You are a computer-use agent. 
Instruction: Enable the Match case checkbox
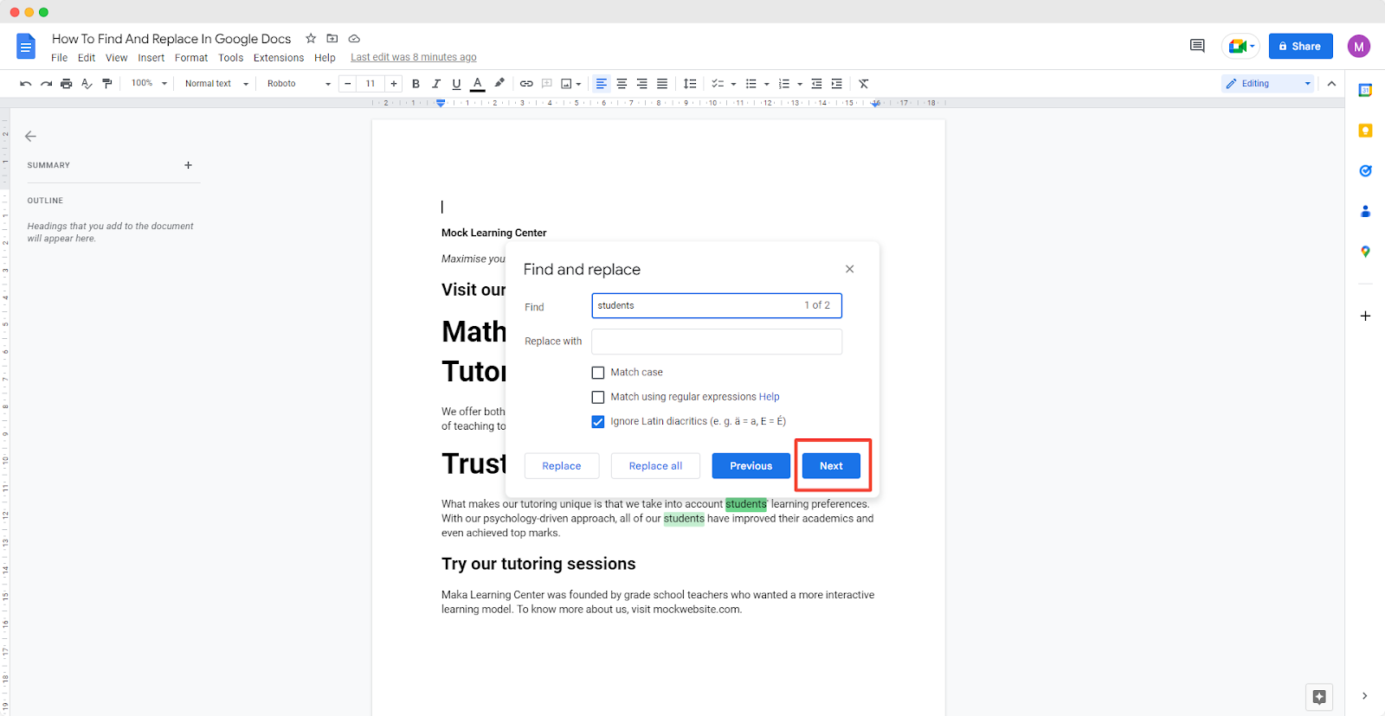click(598, 373)
